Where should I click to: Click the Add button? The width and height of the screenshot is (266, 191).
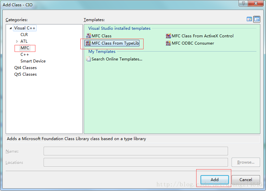[x=215, y=180]
